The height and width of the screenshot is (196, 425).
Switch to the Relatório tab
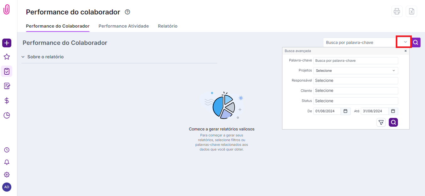[168, 26]
